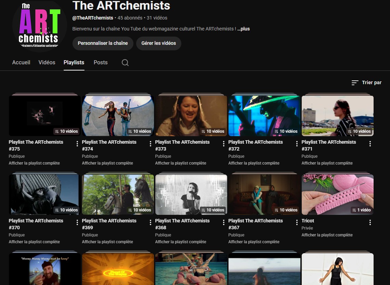Open the swimming pool flamingo thumbnail

(x=191, y=269)
